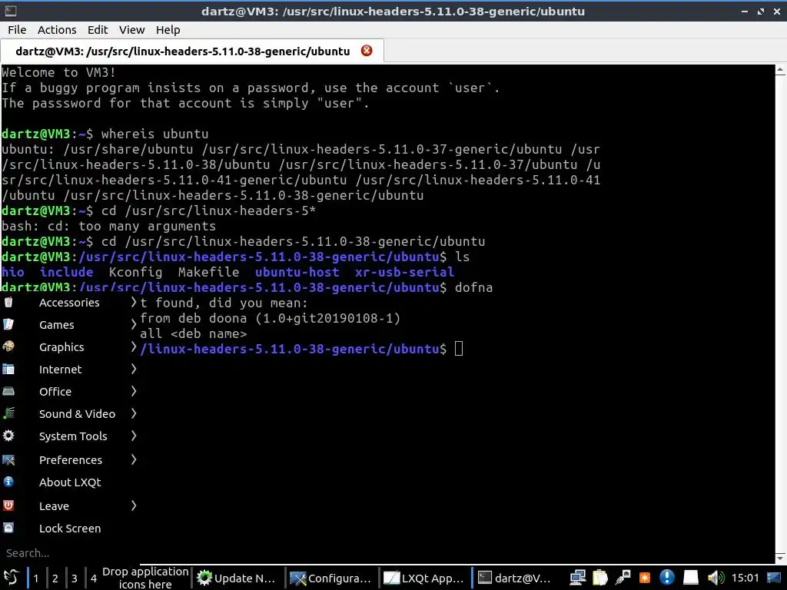The width and height of the screenshot is (787, 590).
Task: Click 'whereis ubuntu' command text
Action: click(x=154, y=134)
